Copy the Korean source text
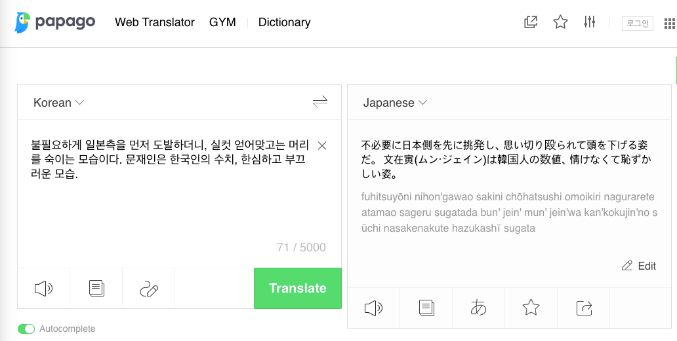Screen dimensions: 677x341 click(x=96, y=288)
